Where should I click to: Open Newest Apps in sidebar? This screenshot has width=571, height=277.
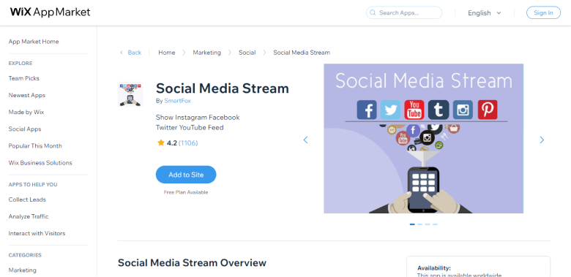pos(27,95)
